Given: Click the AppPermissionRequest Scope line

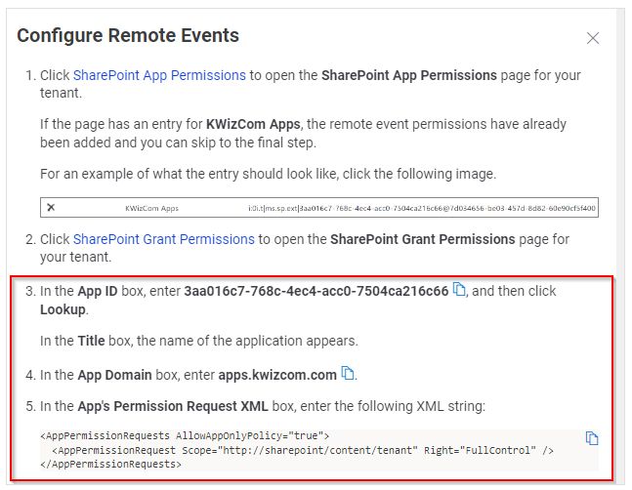Looking at the screenshot, I should [303, 450].
